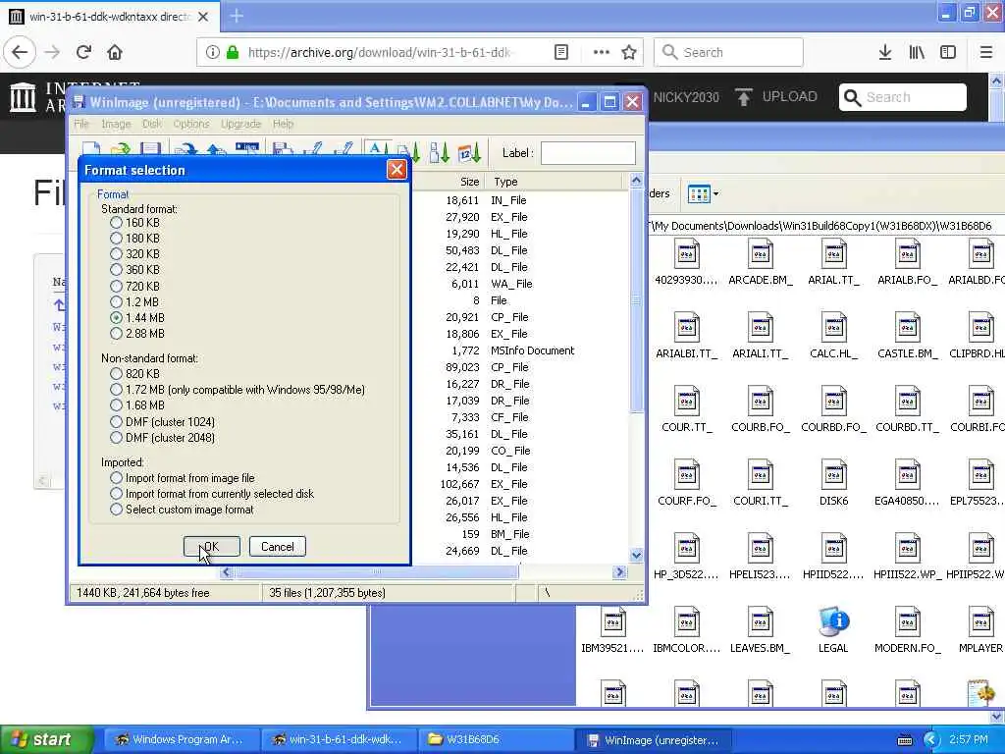Focus the Firefox Search bar
This screenshot has height=754, width=1005.
tap(728, 52)
